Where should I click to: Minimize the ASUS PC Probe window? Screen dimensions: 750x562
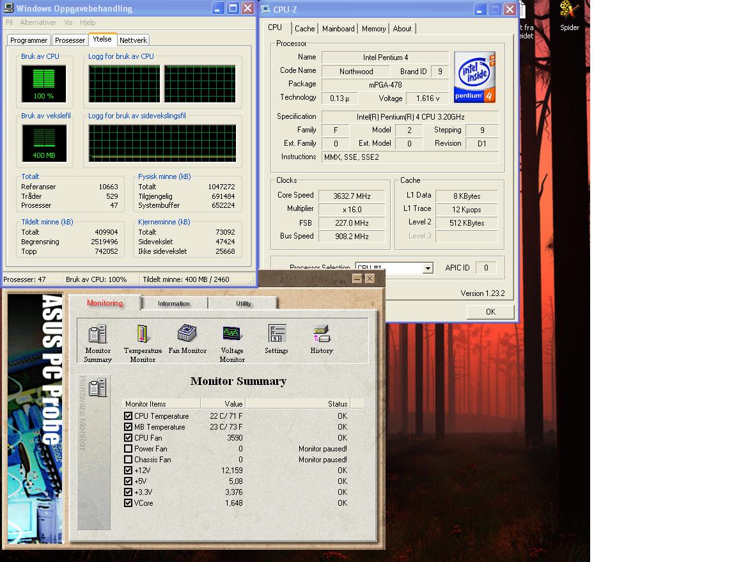[357, 278]
